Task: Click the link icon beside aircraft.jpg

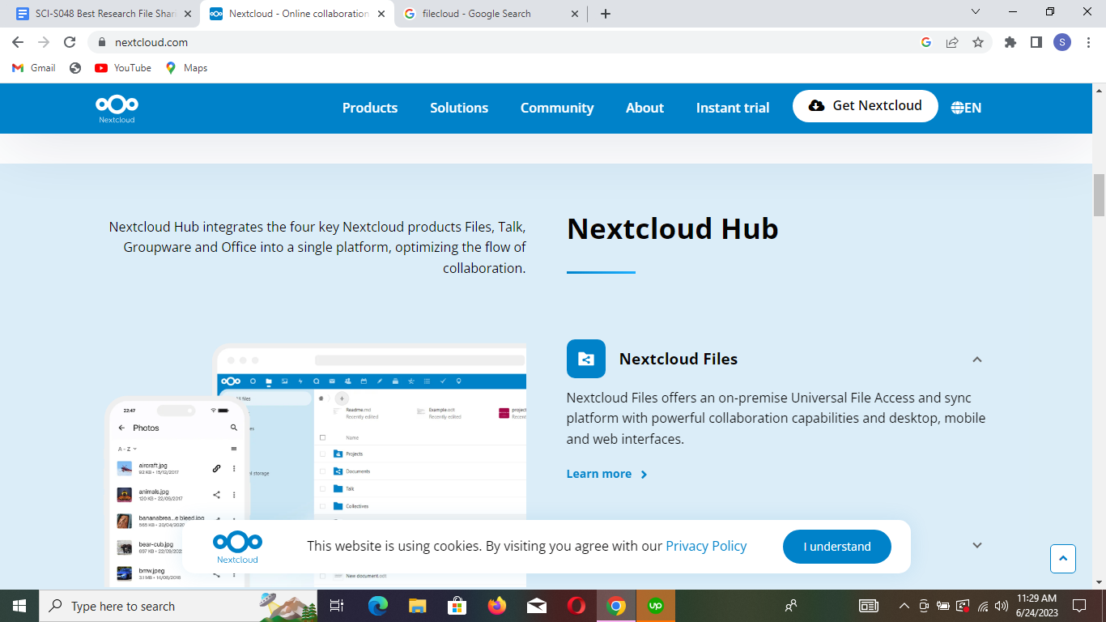Action: point(216,468)
